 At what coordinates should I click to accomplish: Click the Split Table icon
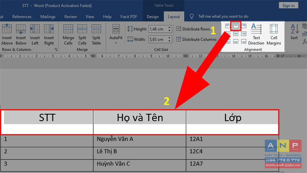coord(96,28)
